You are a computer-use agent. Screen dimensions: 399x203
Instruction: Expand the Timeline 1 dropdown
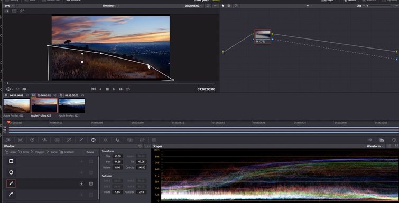click(111, 6)
